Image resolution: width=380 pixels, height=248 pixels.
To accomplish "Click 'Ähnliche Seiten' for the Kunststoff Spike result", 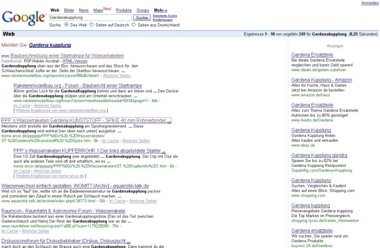I will point(136,141).
